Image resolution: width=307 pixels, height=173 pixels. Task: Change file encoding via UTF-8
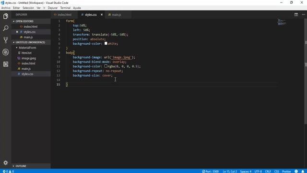pos(258,171)
